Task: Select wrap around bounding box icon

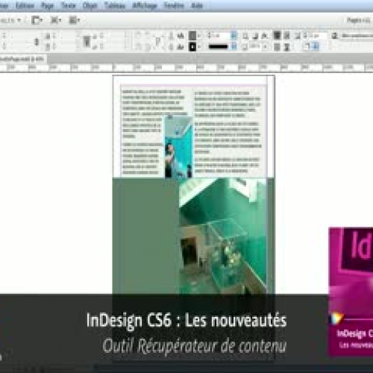Action: click(286, 36)
